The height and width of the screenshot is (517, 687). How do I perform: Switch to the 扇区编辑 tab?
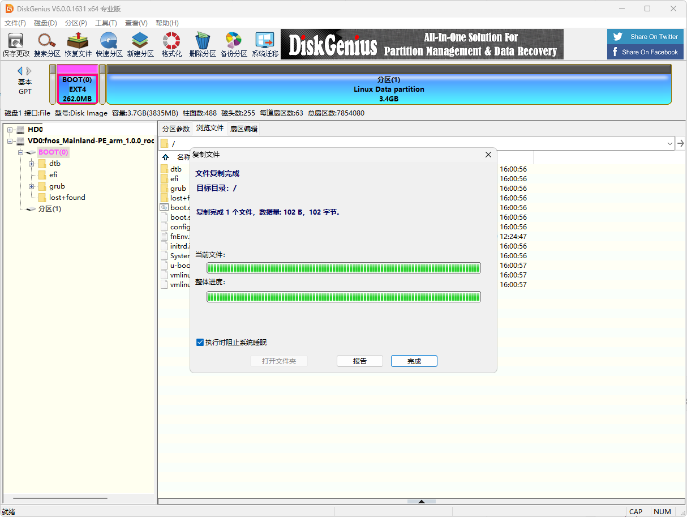tap(244, 129)
